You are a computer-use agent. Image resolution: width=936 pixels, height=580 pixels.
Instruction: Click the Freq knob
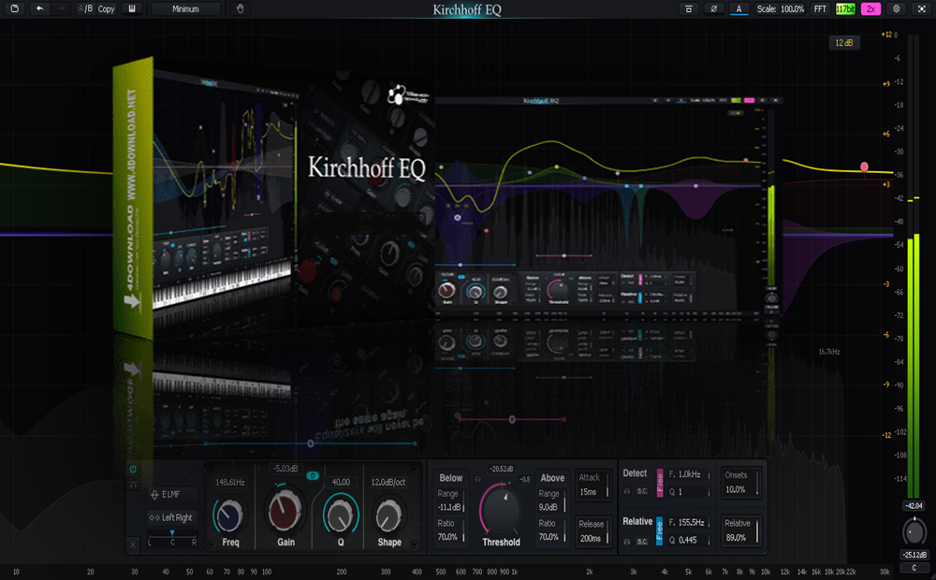click(x=228, y=515)
